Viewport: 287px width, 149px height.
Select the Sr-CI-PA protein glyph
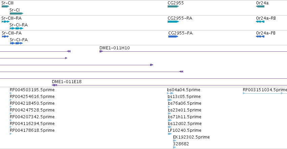tap(16, 43)
